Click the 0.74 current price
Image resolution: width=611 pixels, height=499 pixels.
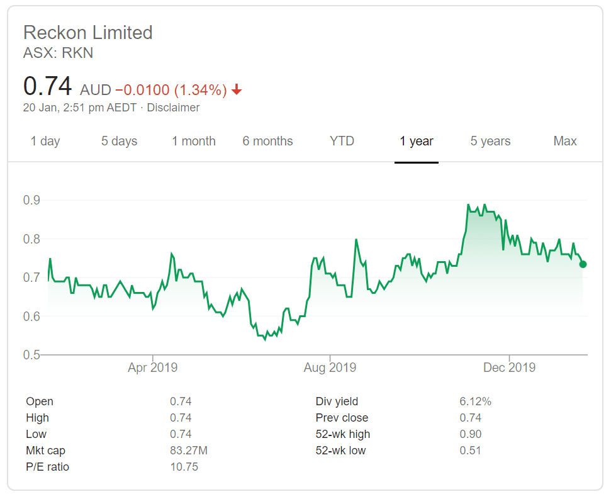[x=48, y=86]
